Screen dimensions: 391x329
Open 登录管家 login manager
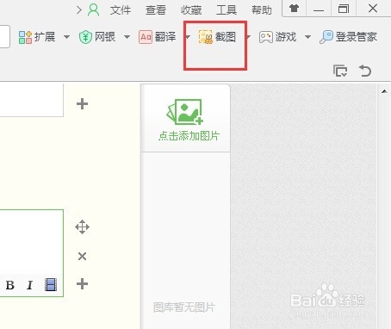tap(348, 37)
